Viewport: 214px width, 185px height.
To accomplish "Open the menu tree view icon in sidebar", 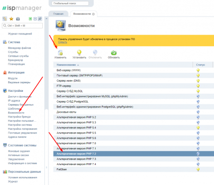I will coord(5,19).
